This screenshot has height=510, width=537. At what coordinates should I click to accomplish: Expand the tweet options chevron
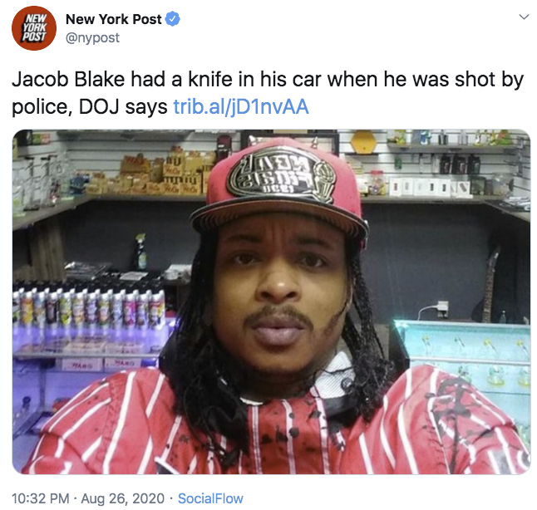point(524,17)
